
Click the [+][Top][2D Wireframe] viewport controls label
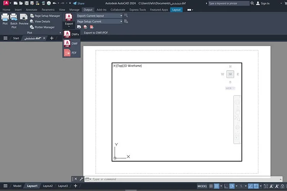pyautogui.click(x=127, y=66)
